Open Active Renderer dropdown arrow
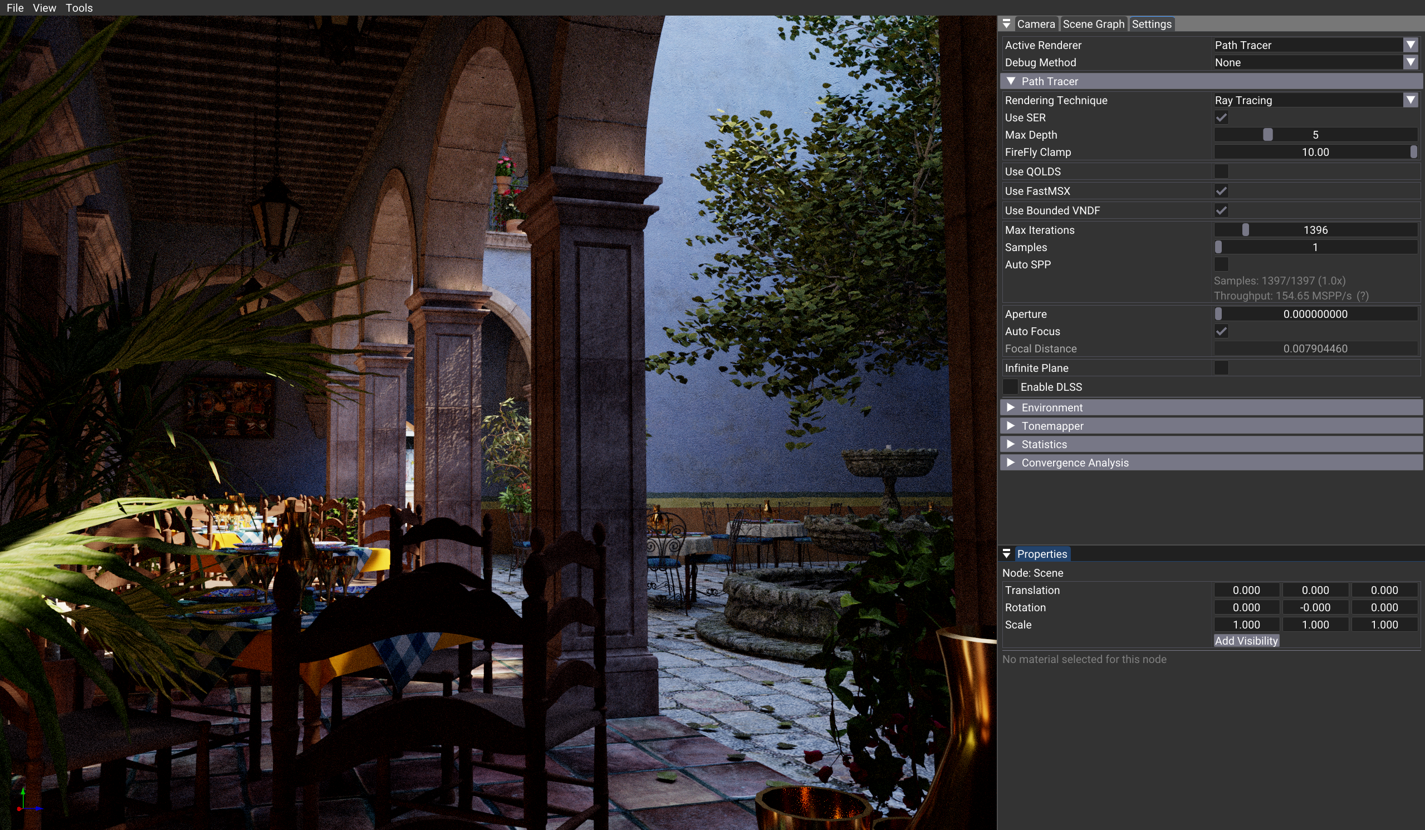 [1411, 45]
